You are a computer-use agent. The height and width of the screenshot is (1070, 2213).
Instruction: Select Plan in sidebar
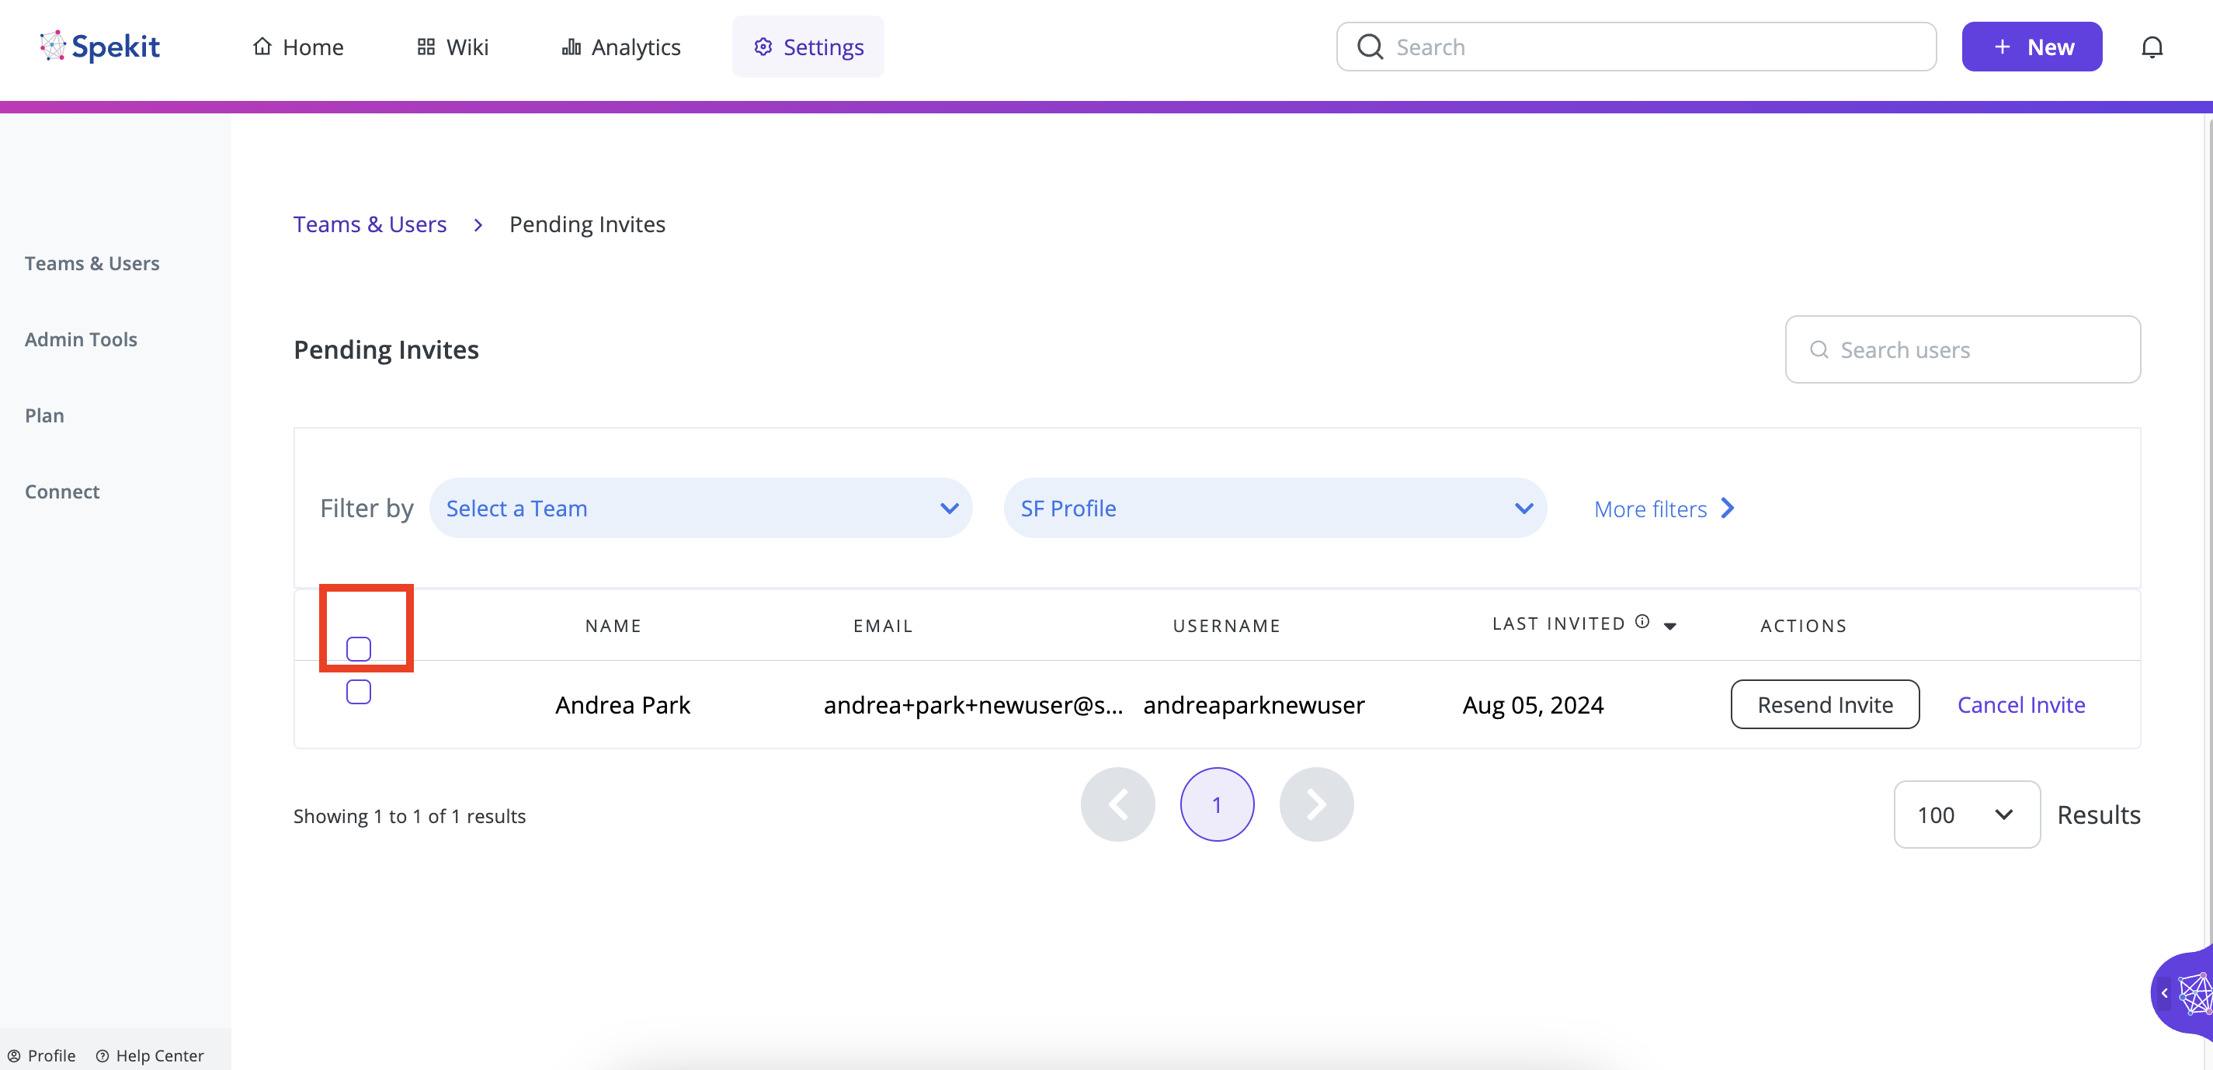[45, 416]
